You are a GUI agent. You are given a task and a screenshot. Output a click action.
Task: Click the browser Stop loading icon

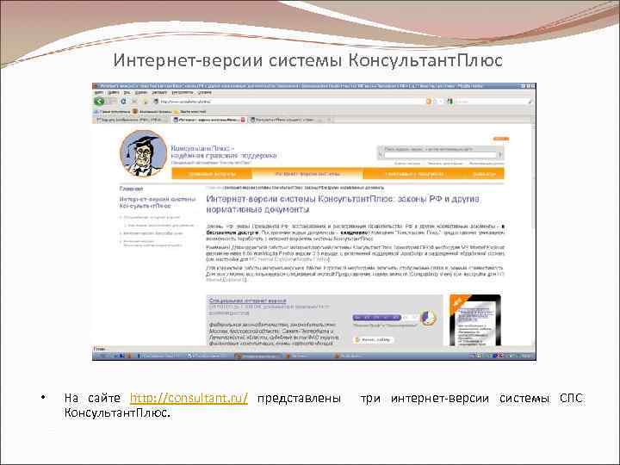[134, 102]
